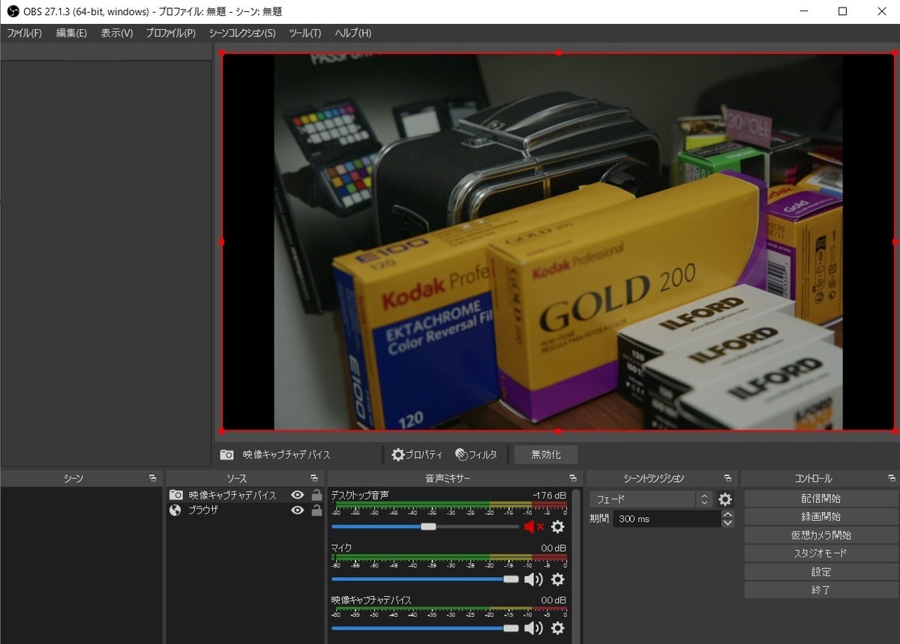The height and width of the screenshot is (644, 900).
Task: Start the virtual camera 仮想カメラ開始
Action: (x=820, y=535)
